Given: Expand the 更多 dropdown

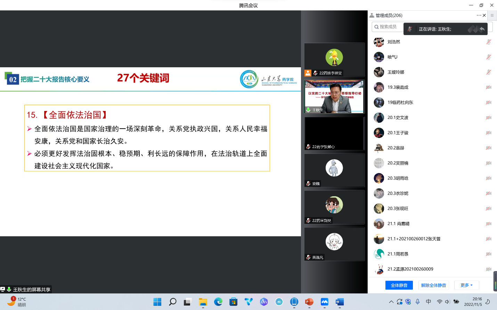Looking at the screenshot, I should (x=466, y=285).
